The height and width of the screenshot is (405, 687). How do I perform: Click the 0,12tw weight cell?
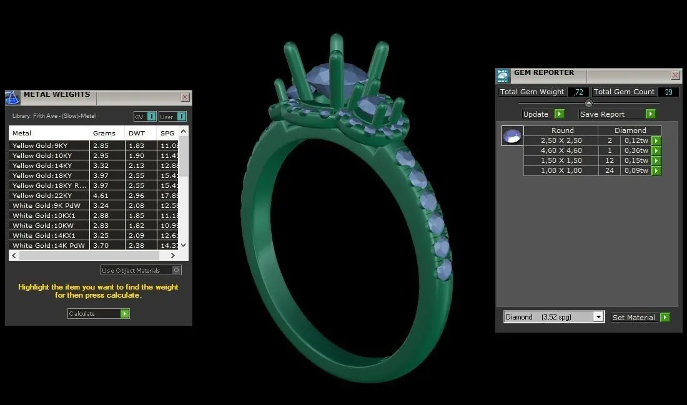pos(636,140)
